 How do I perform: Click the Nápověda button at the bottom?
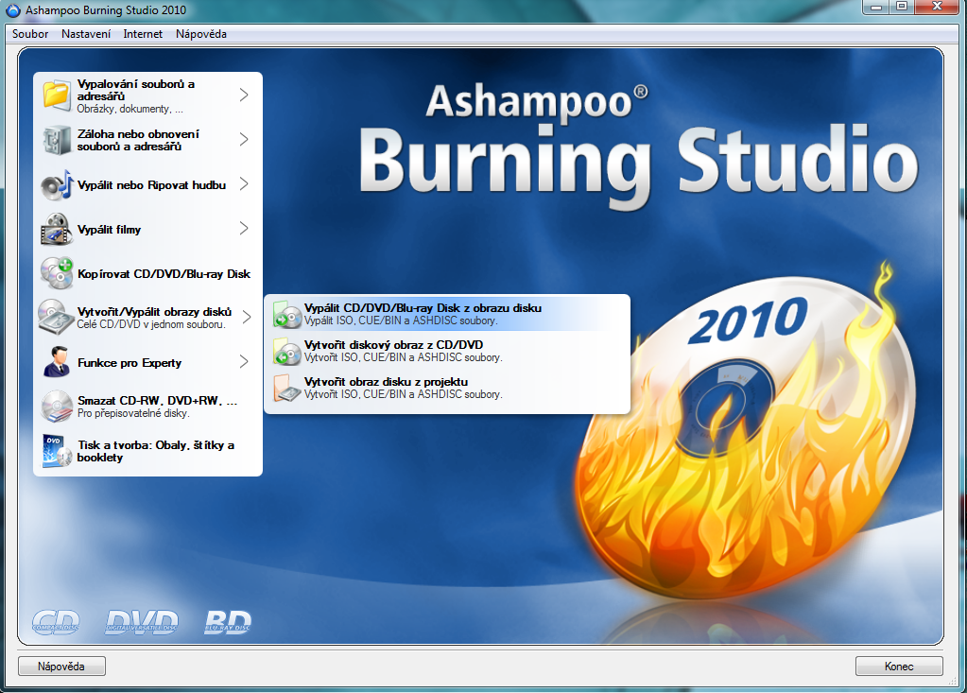click(61, 667)
